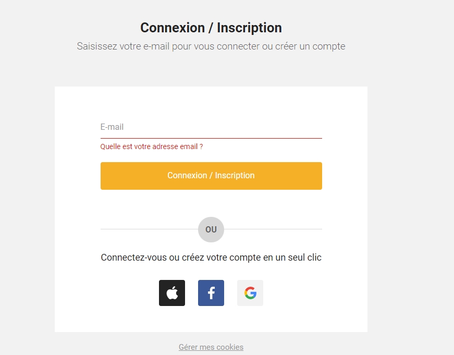This screenshot has height=355, width=454.
Task: Click the divider line left of OU
Action: pyautogui.click(x=149, y=229)
